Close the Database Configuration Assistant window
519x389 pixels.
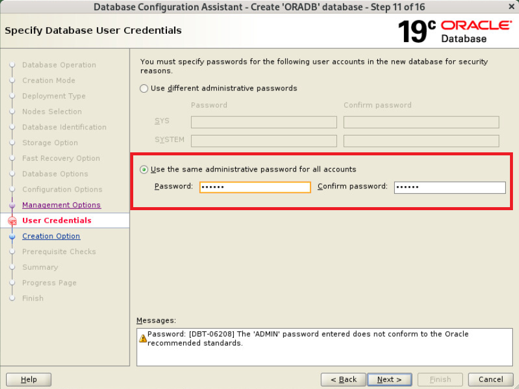tap(511, 7)
